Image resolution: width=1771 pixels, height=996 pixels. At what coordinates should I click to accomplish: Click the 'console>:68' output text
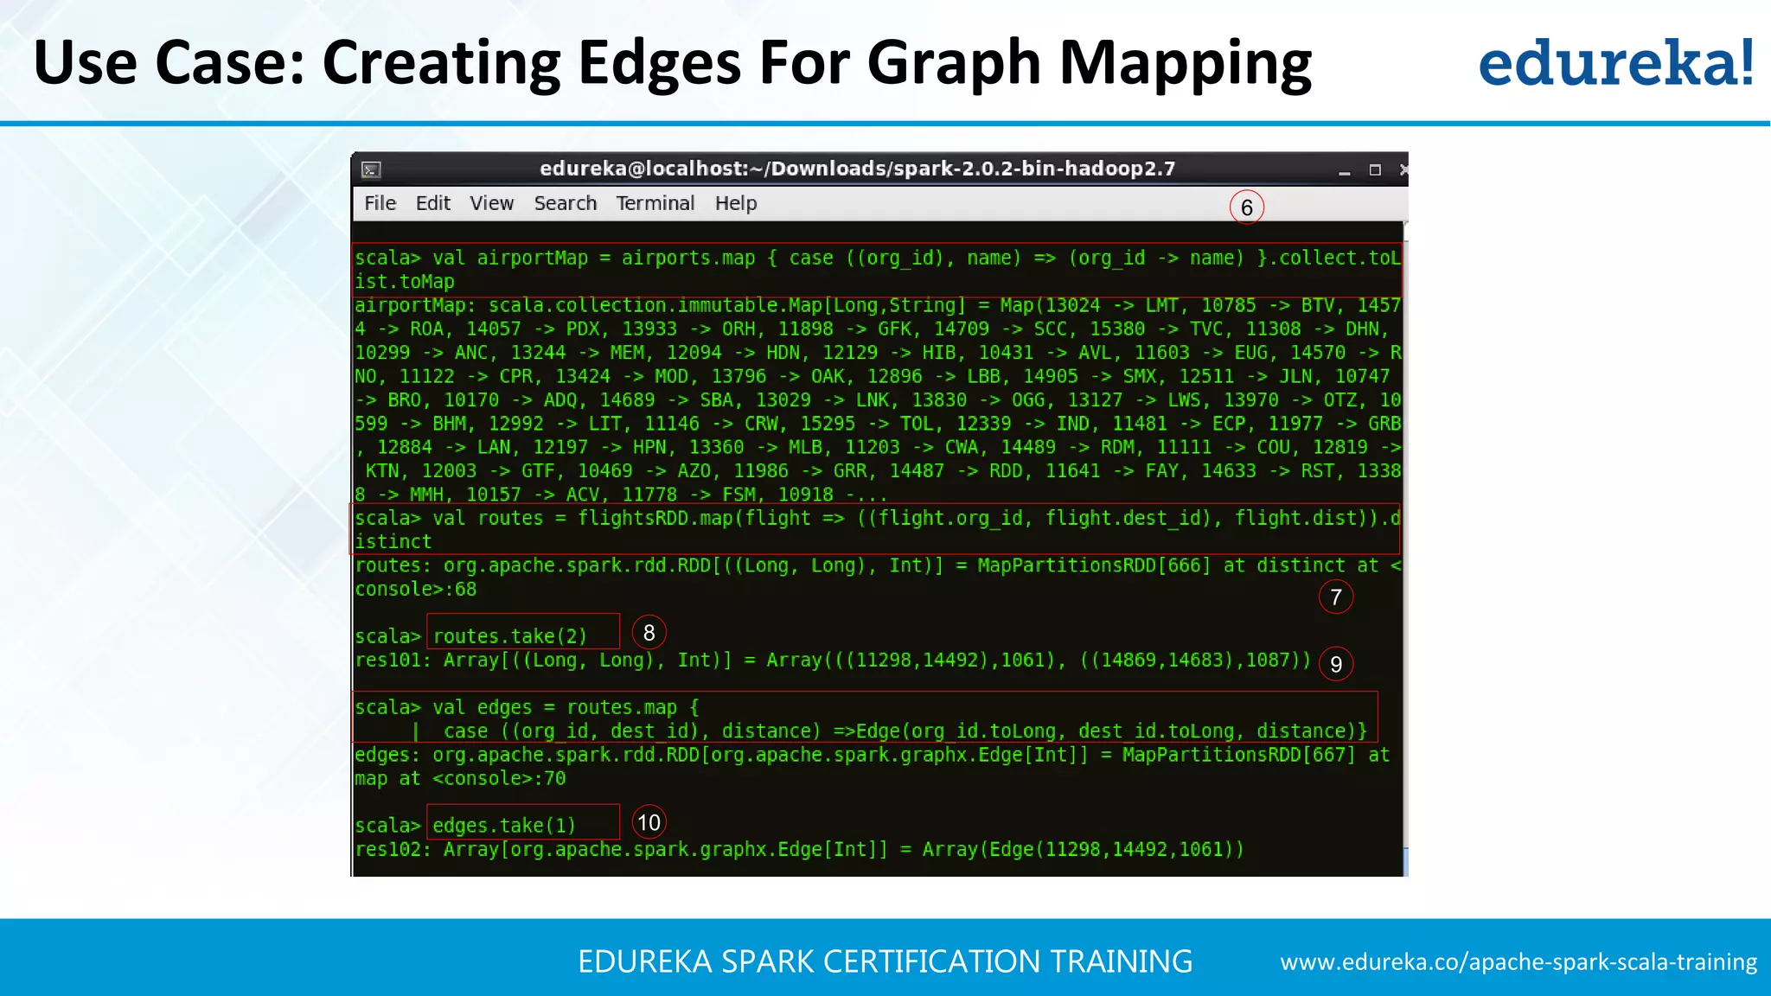pos(415,589)
